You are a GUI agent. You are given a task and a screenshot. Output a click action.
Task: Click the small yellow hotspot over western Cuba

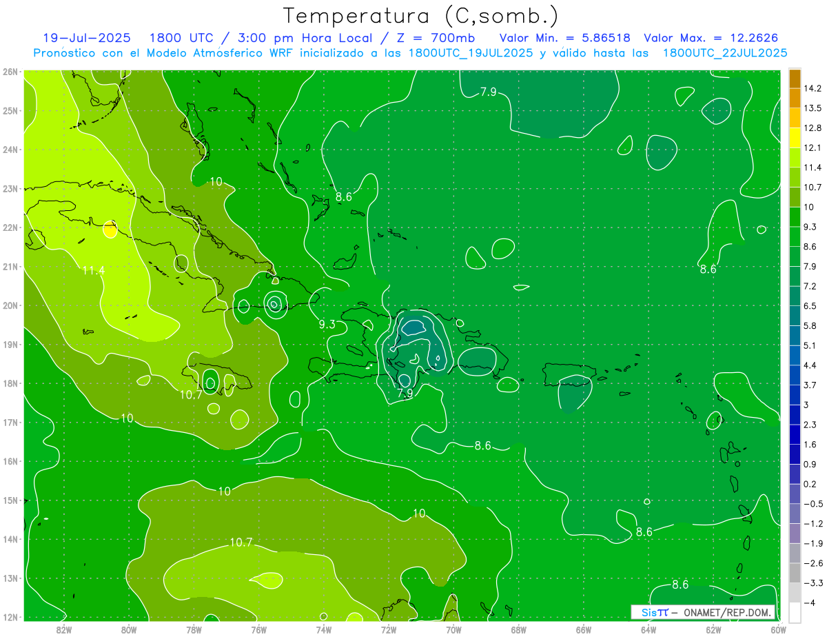(110, 229)
